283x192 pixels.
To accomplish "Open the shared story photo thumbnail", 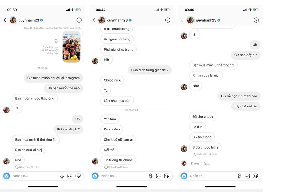I will pos(71,47).
